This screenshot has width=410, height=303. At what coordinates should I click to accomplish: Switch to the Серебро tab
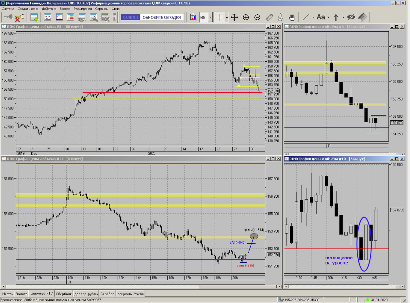pyautogui.click(x=108, y=294)
